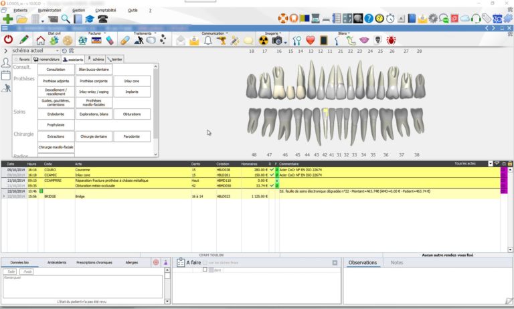Click the Endodontie button
This screenshot has width=514, height=309.
coord(56,114)
